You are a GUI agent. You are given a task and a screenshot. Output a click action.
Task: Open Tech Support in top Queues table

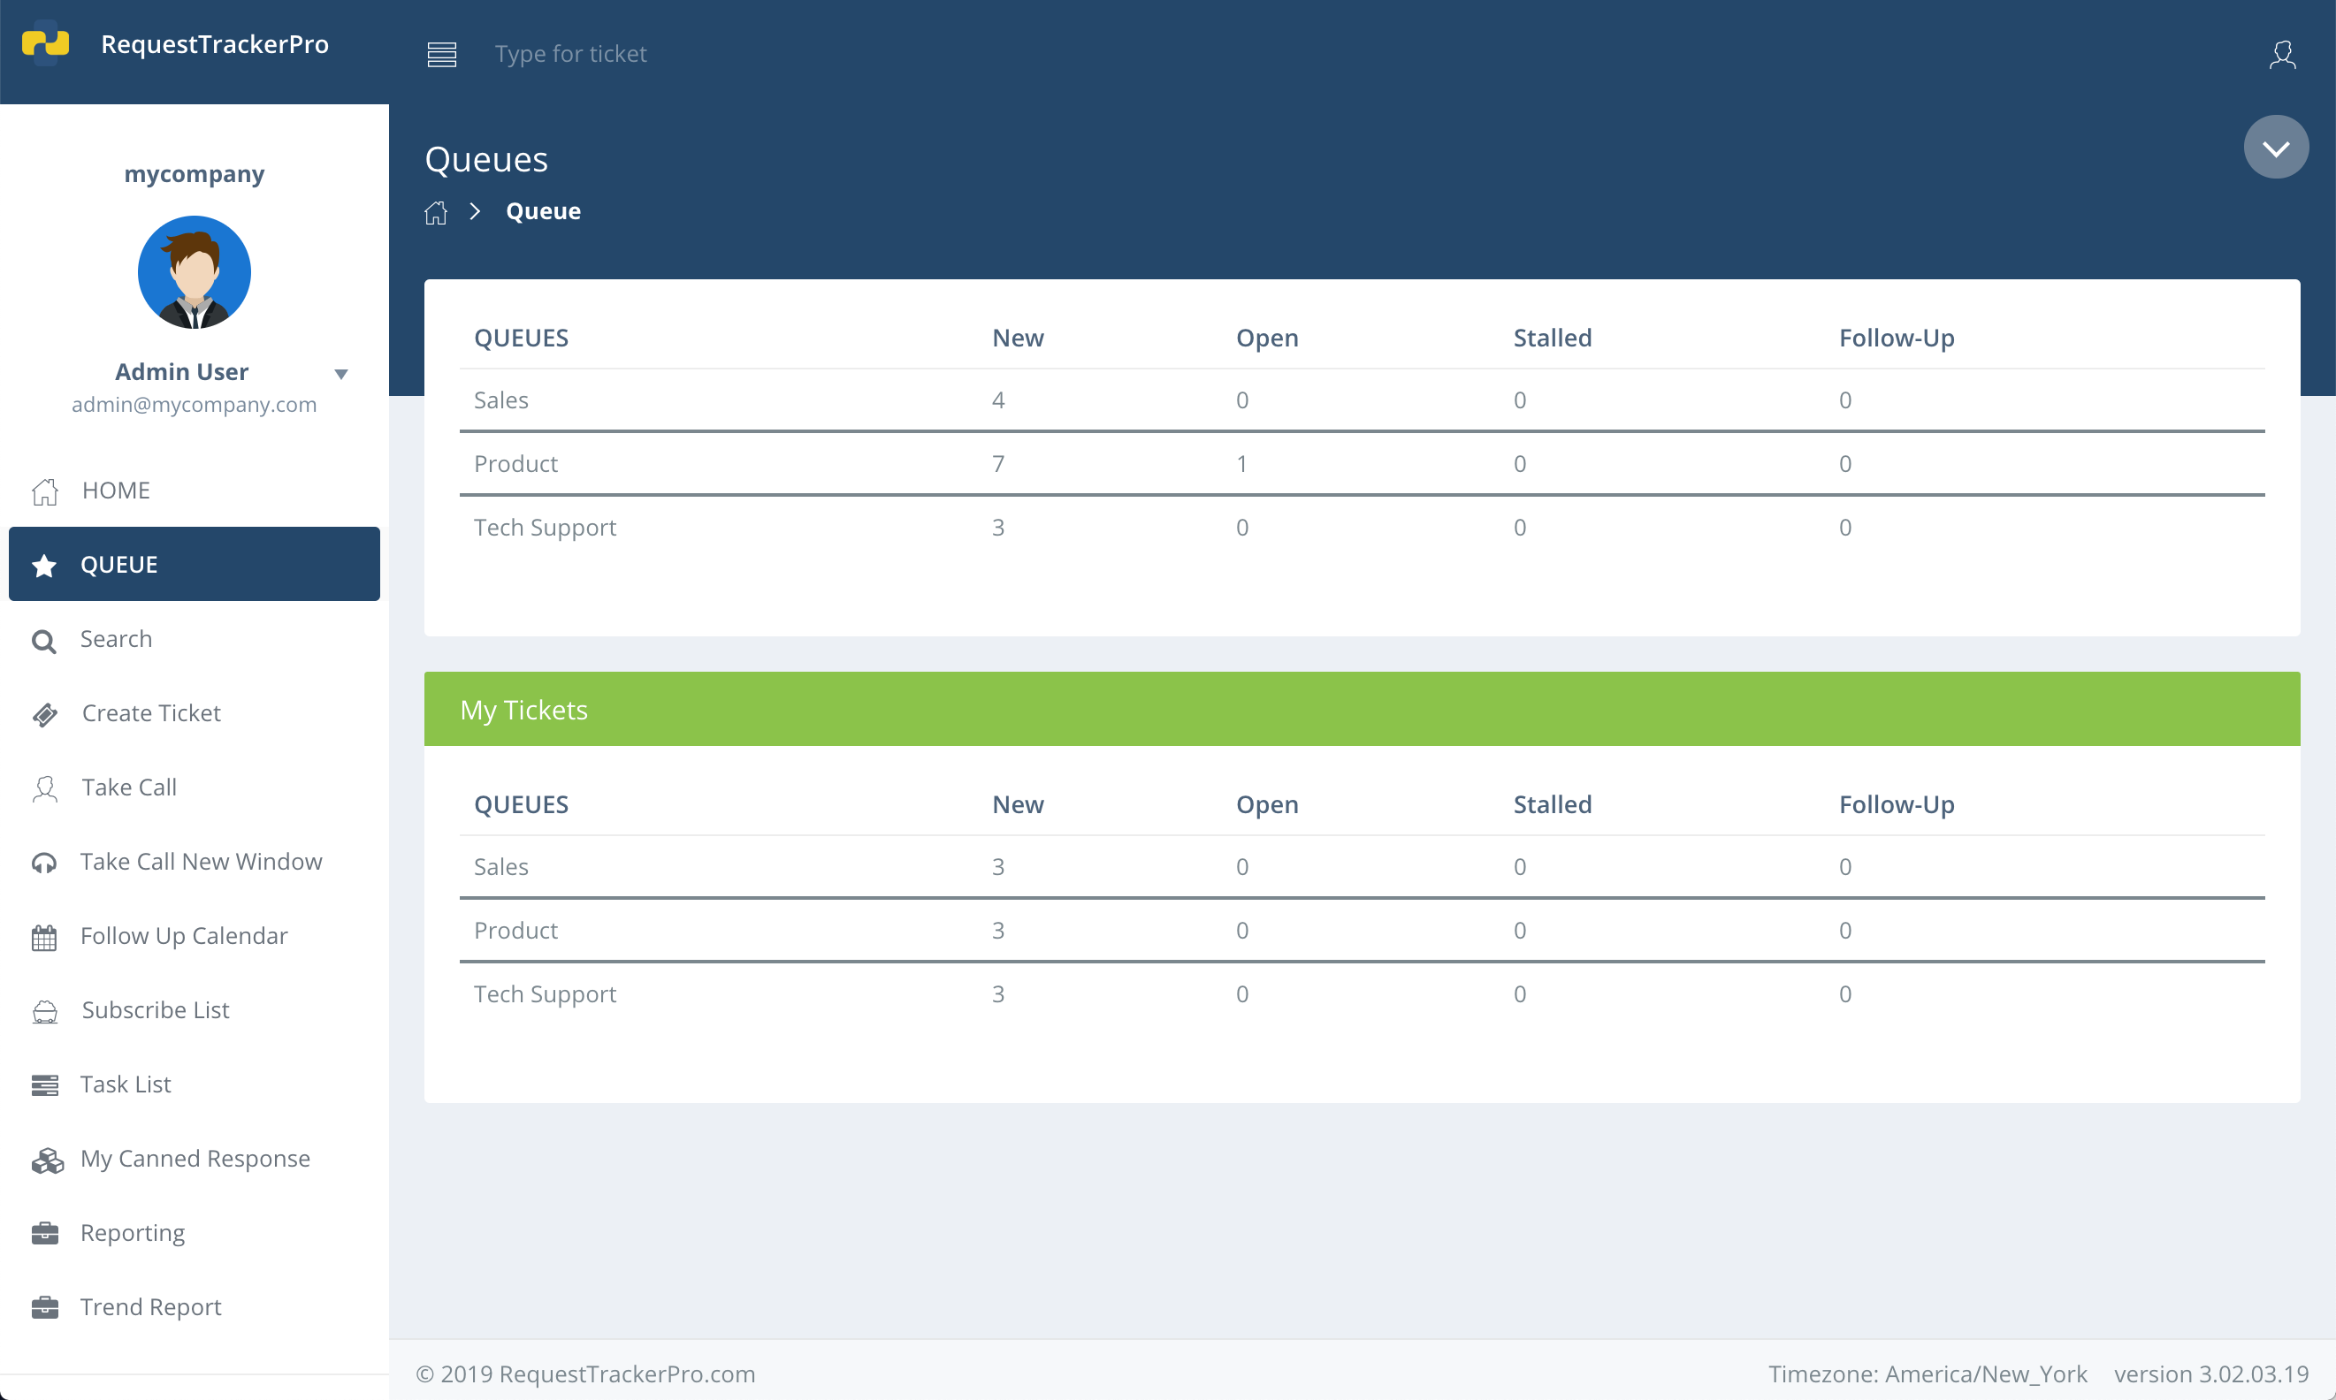[546, 528]
